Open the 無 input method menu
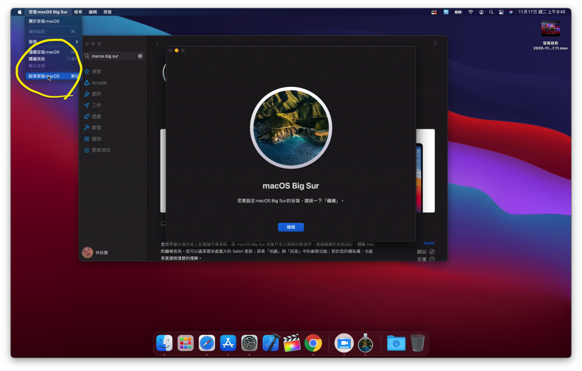The image size is (582, 371). pyautogui.click(x=447, y=12)
